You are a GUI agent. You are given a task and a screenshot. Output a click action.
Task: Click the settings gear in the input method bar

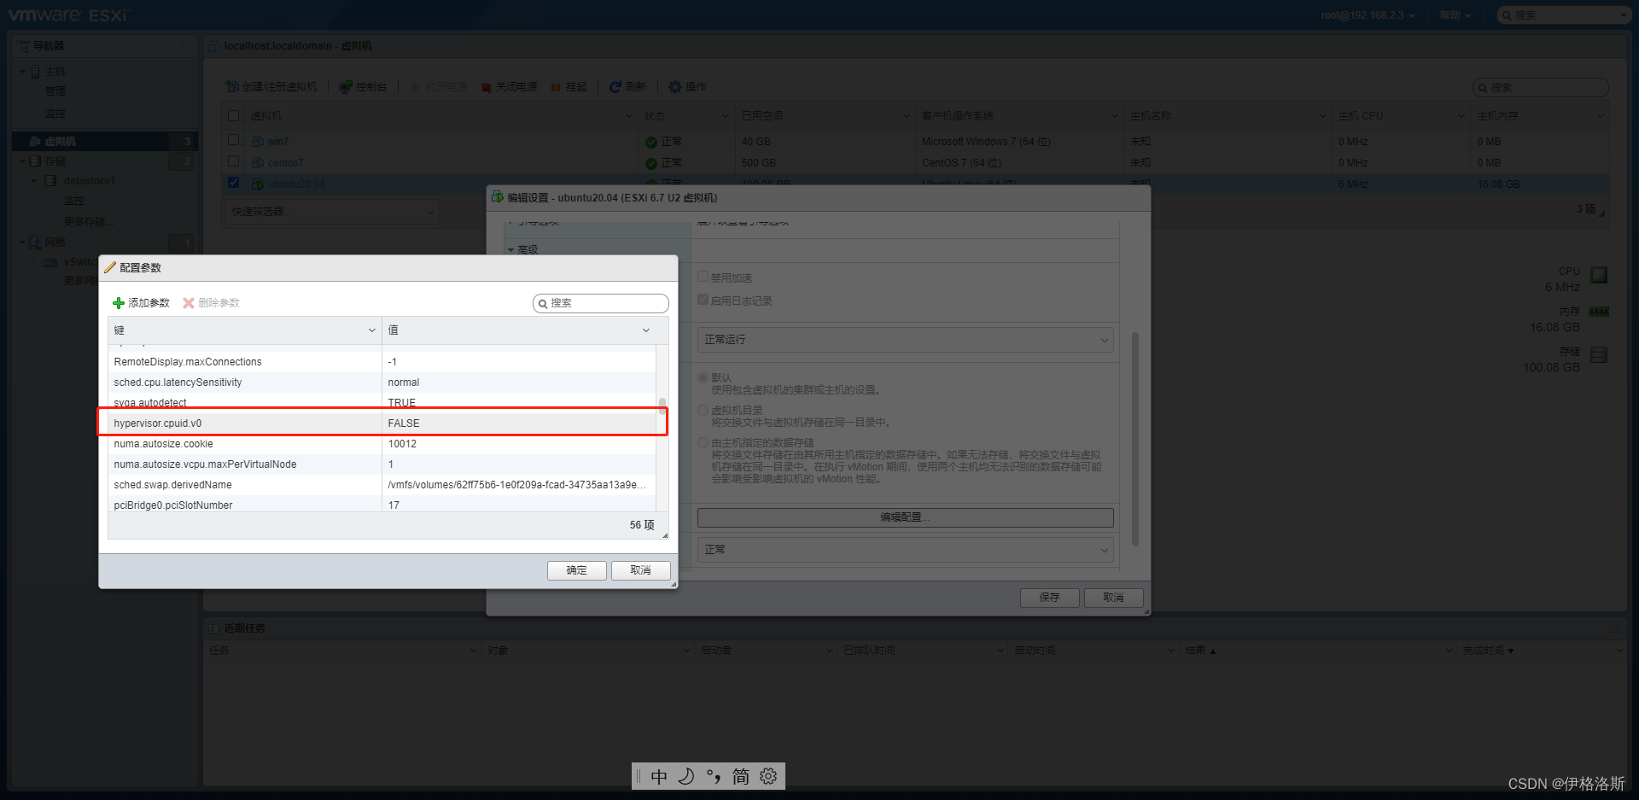click(768, 776)
